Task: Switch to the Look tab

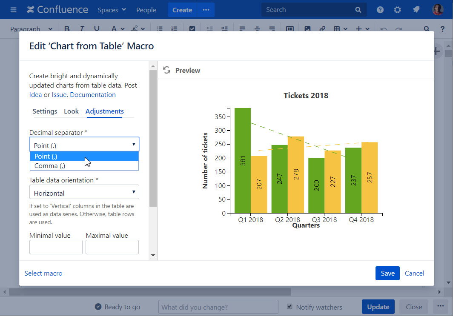Action: point(71,111)
